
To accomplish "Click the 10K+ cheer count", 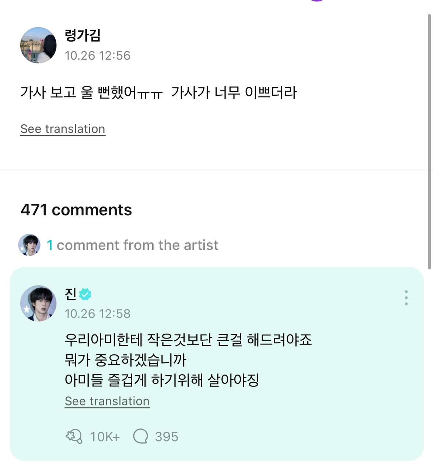I will 105,437.
